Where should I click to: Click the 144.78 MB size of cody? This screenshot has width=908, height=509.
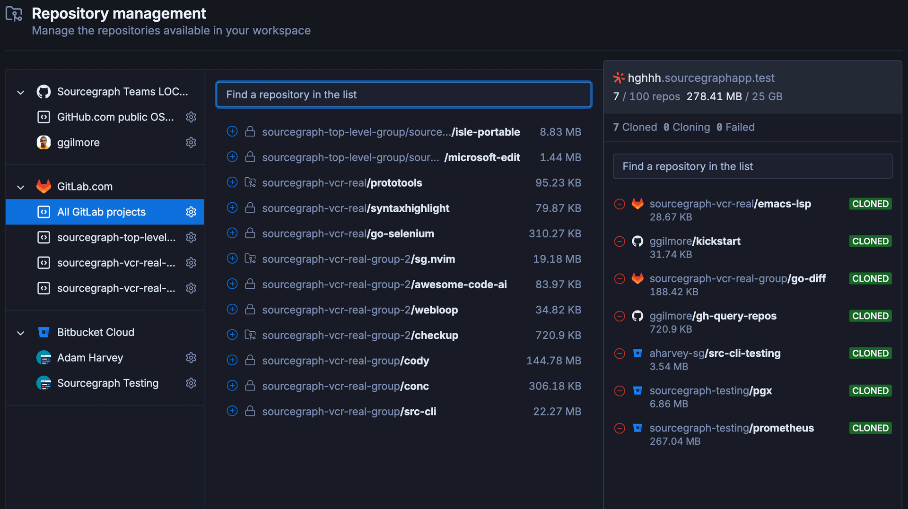553,361
